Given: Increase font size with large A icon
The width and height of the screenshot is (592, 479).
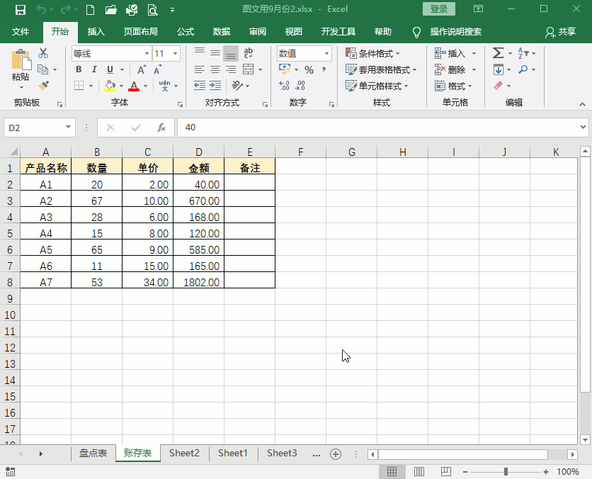Looking at the screenshot, I should coord(142,69).
